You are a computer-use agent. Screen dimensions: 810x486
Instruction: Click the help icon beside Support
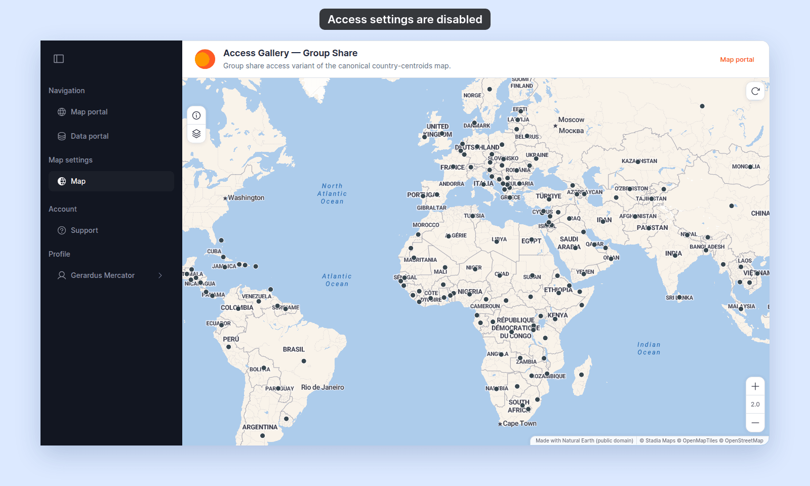pyautogui.click(x=62, y=230)
